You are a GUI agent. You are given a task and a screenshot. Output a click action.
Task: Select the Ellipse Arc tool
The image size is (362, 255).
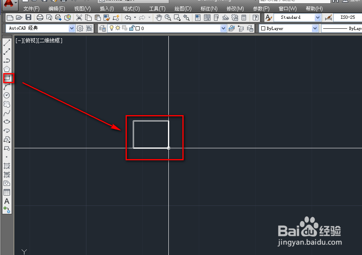click(7, 131)
